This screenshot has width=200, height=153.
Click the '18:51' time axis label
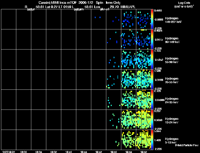tap(114, 152)
